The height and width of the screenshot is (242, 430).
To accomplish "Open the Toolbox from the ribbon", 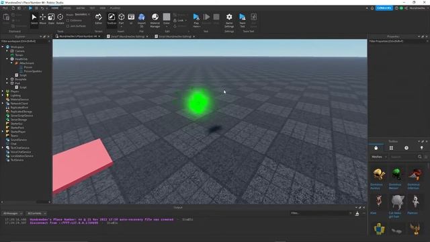I will (112, 19).
